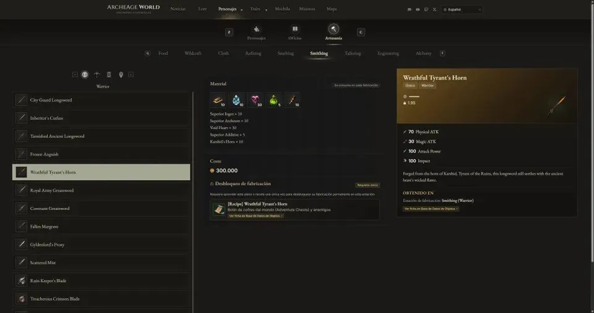
Task: Open the Twitch link icon
Action: pos(426,9)
